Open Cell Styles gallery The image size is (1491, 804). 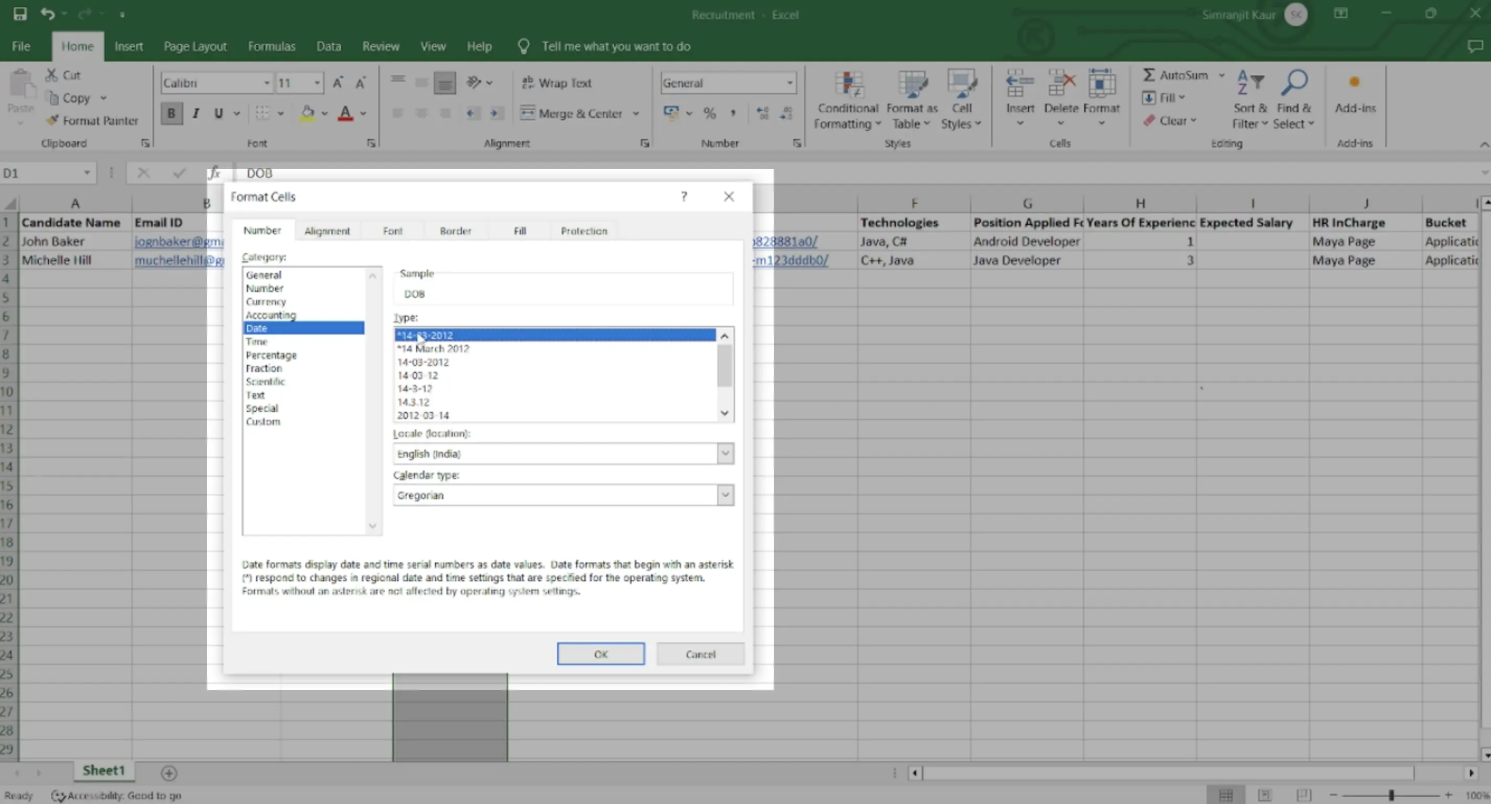pos(961,100)
